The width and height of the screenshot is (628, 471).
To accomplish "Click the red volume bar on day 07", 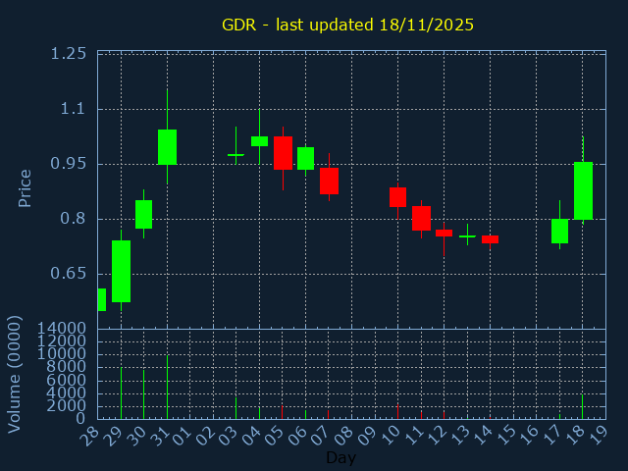I will click(x=329, y=414).
